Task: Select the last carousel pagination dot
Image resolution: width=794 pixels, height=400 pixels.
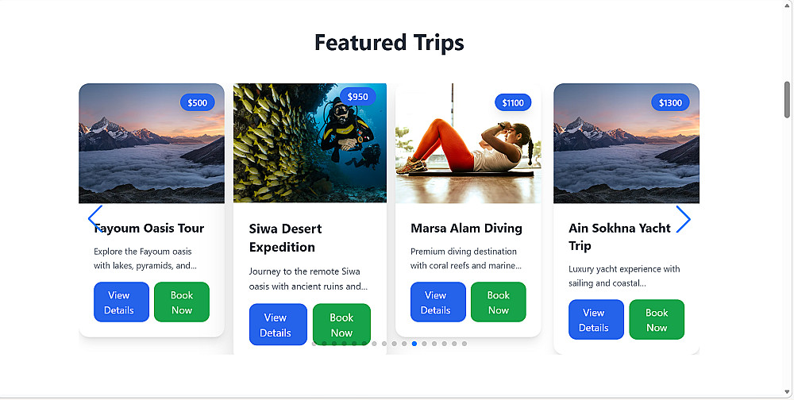Action: (464, 344)
